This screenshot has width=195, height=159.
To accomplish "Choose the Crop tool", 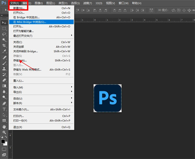I will click(4, 46).
